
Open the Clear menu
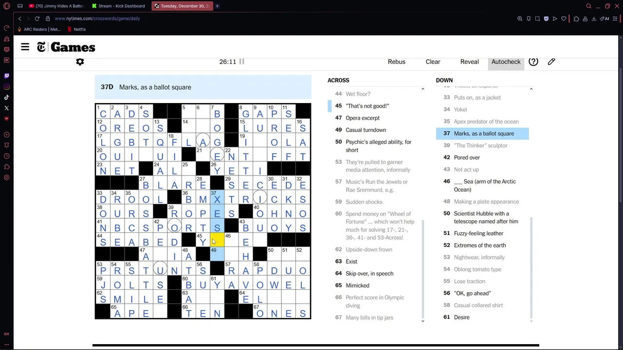coord(433,62)
